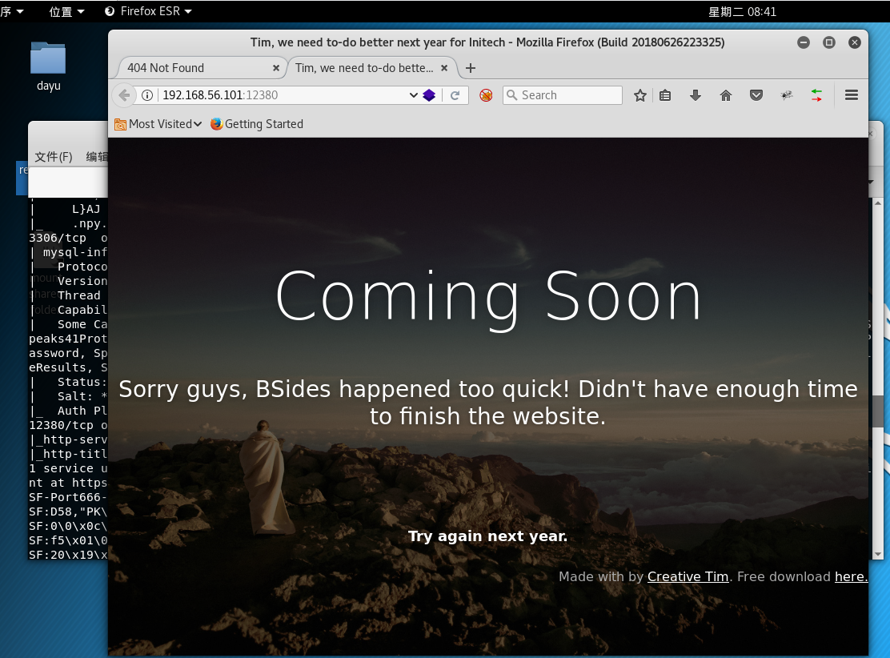Close the 'Tim, we need to-do bette...' tab

(x=444, y=68)
